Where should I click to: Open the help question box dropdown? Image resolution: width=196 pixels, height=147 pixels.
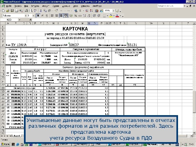tap(185, 6)
